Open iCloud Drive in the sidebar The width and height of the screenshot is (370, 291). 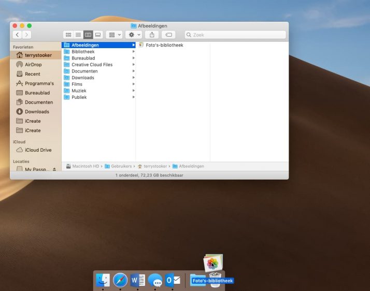[38, 150]
